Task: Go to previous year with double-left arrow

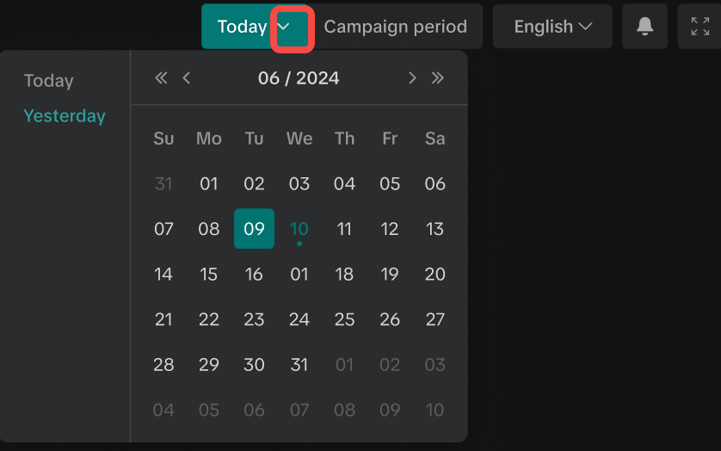Action: (161, 78)
